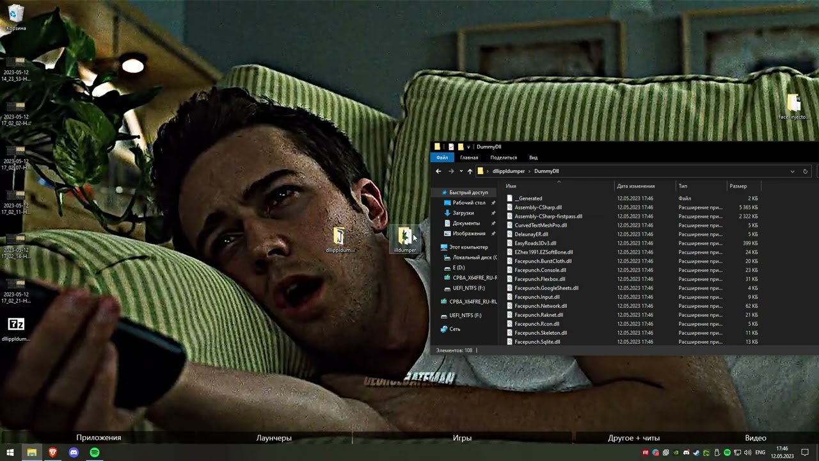Viewport: 819px width, 461px height.
Task: Open the Видео taskbar toolbar
Action: [756, 438]
